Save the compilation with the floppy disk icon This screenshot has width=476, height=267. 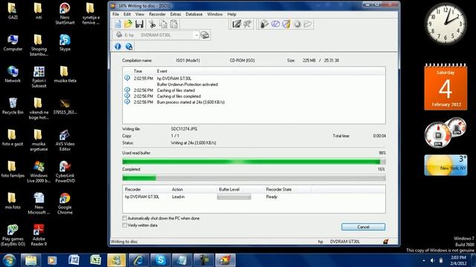pyautogui.click(x=139, y=24)
